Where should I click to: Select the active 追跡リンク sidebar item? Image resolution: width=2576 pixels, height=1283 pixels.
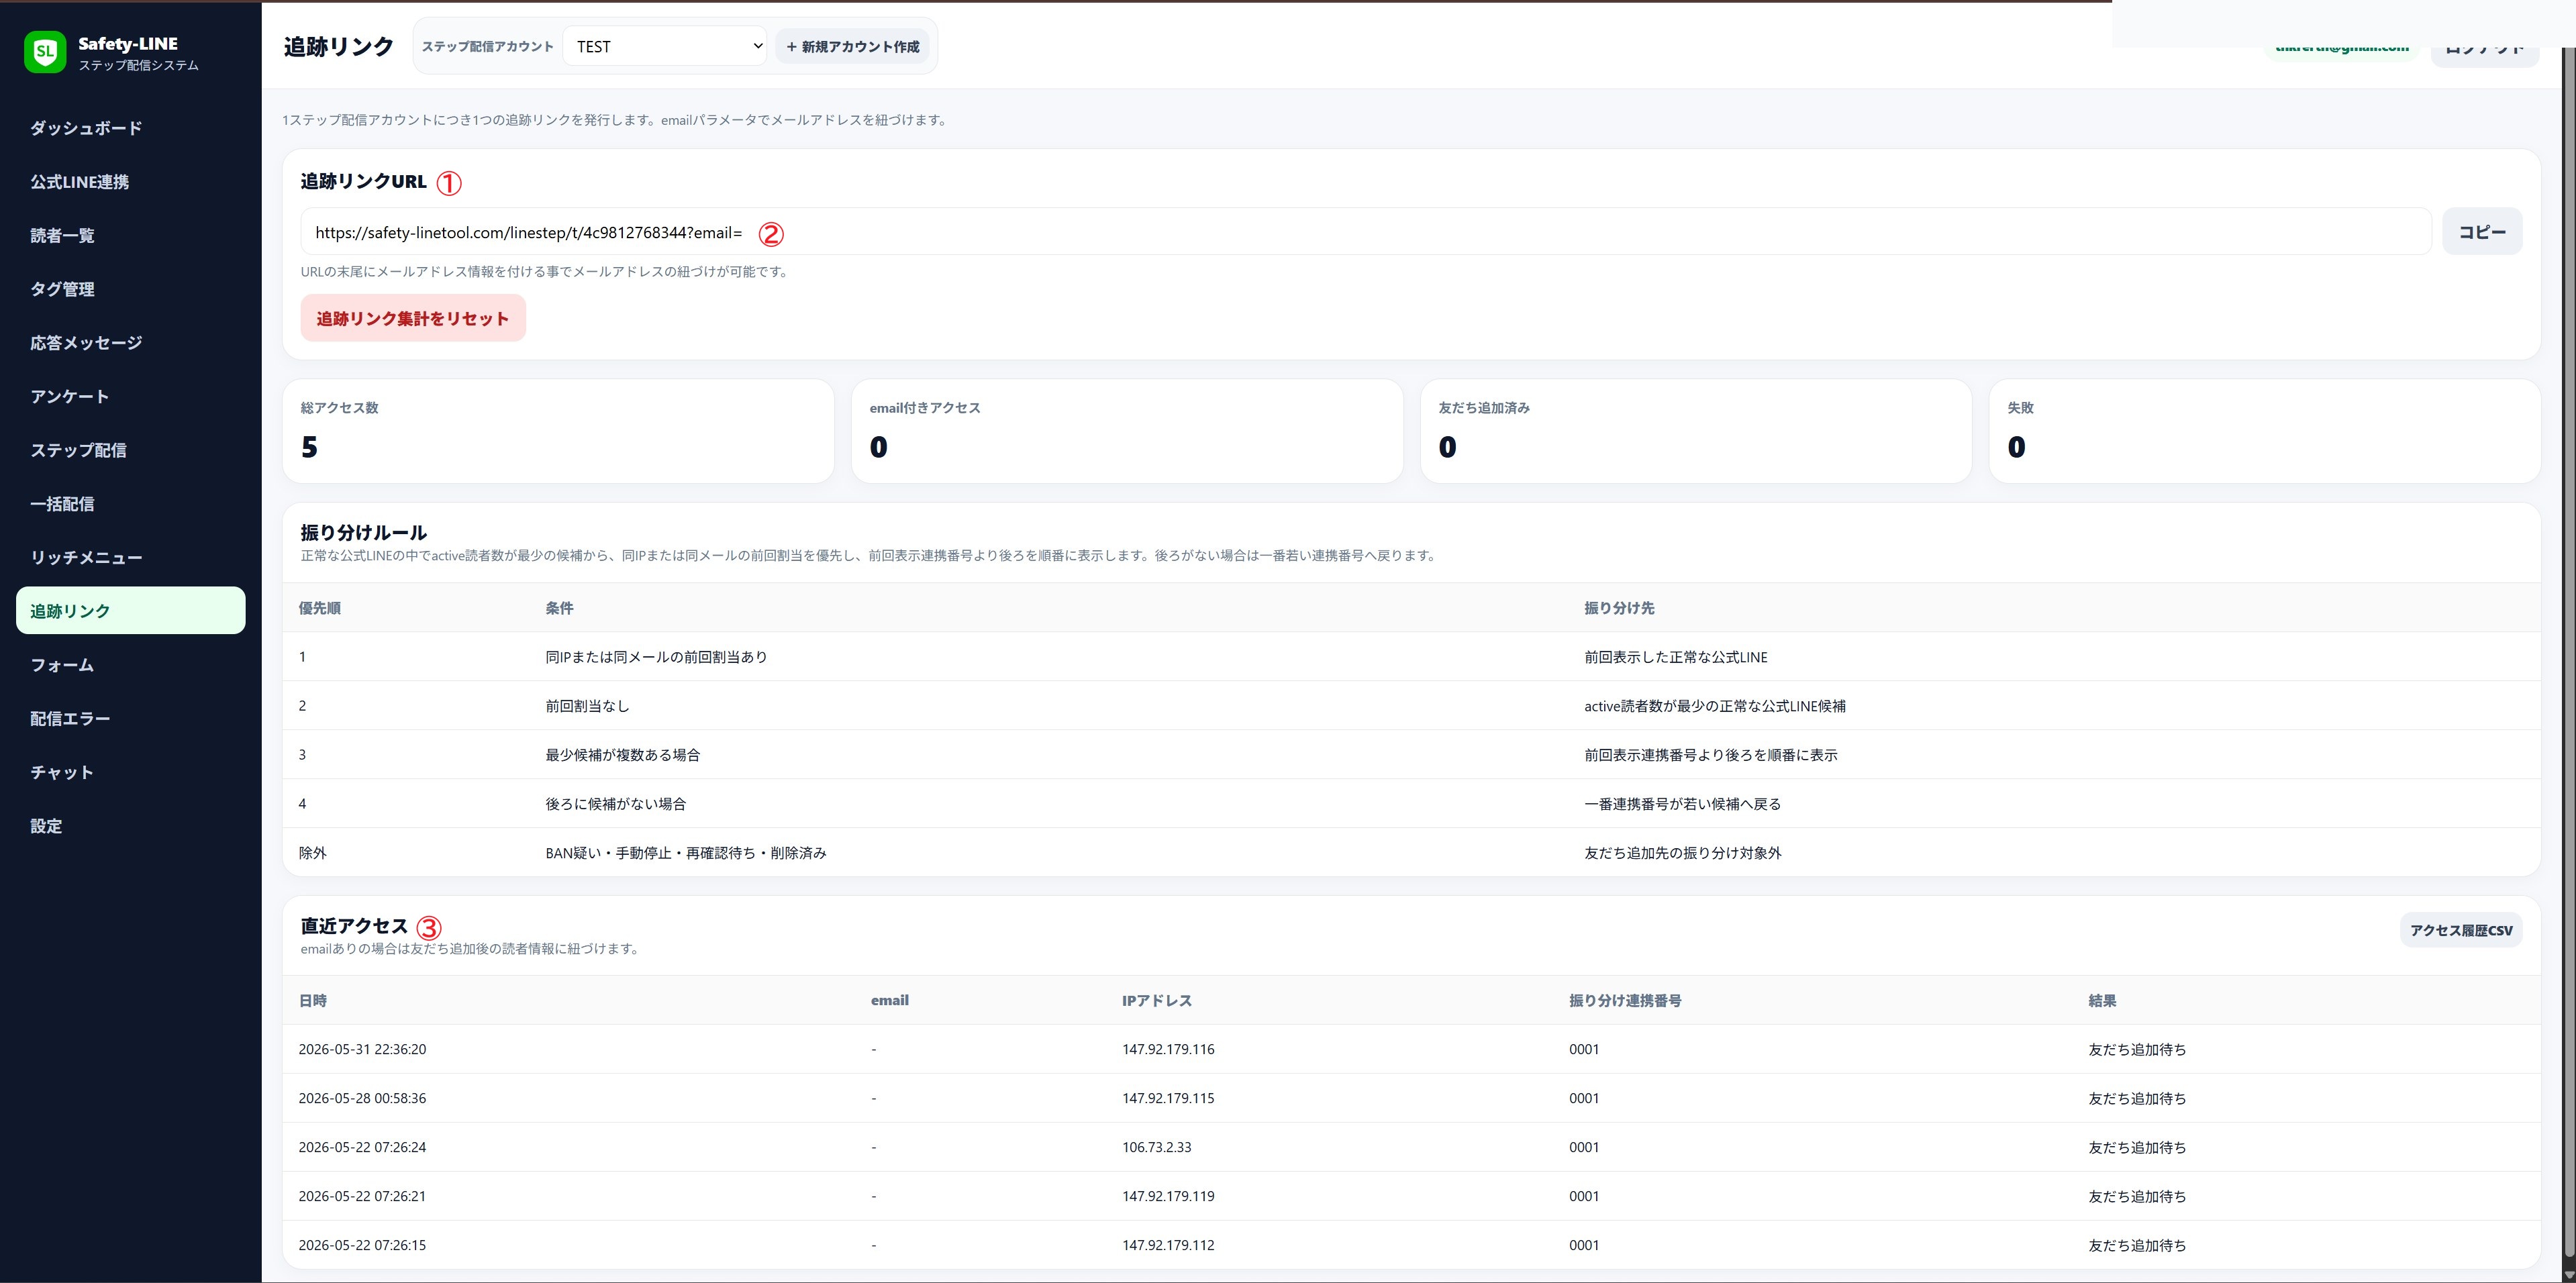pos(130,611)
